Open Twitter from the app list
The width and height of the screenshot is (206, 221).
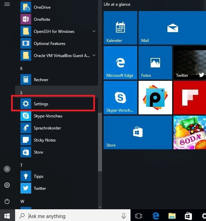56,188
